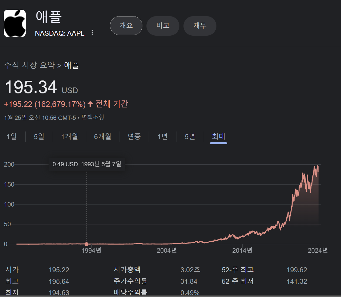Switch to the 1개월 range tab
Image resolution: width=341 pixels, height=297 pixels.
point(69,137)
